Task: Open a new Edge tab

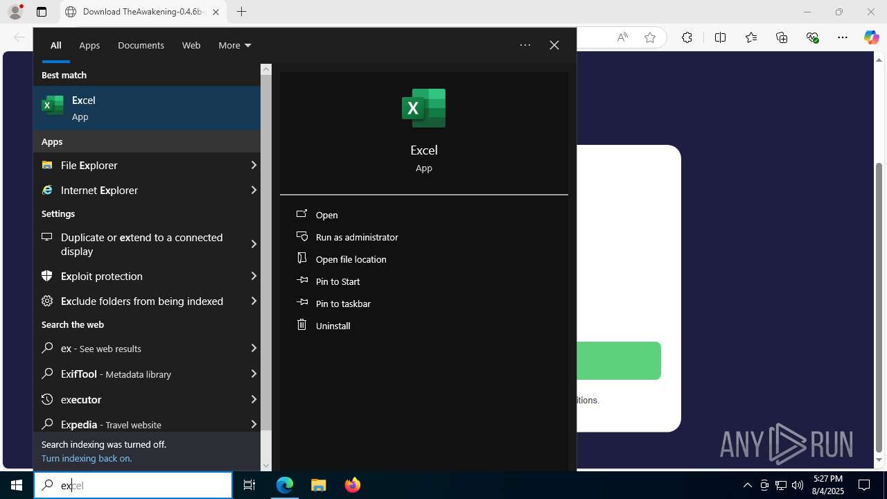Action: coord(241,12)
